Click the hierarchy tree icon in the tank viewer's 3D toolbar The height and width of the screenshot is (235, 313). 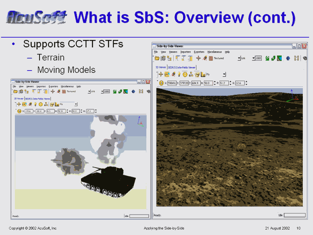tap(46, 104)
